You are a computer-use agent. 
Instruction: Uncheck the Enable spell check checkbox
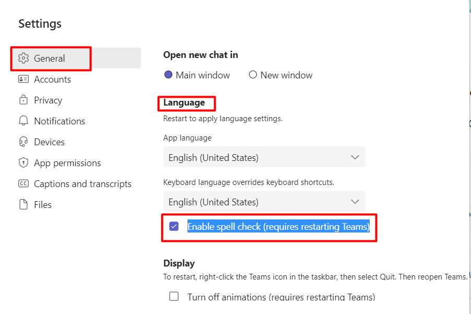(174, 226)
